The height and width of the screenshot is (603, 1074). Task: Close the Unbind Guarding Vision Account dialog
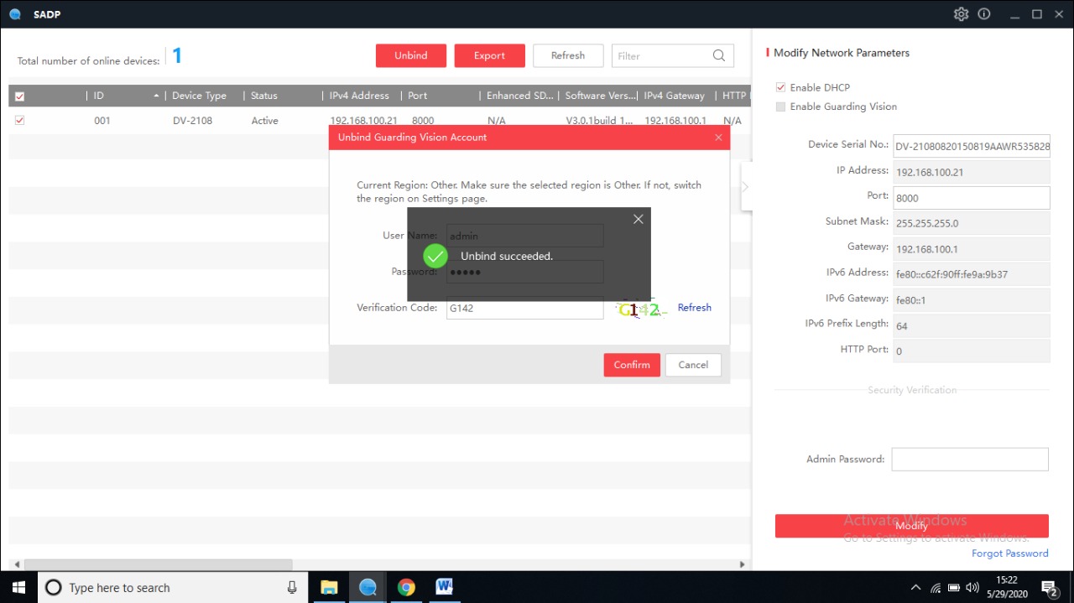pos(718,138)
